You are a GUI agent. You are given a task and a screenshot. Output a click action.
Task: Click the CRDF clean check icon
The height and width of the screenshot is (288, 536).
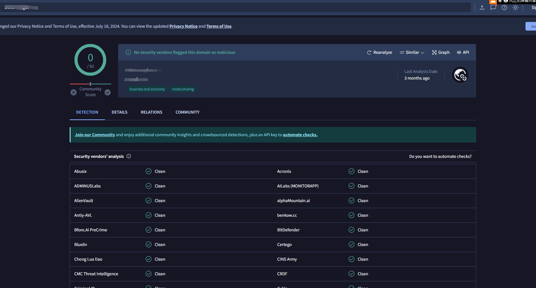coord(352,274)
